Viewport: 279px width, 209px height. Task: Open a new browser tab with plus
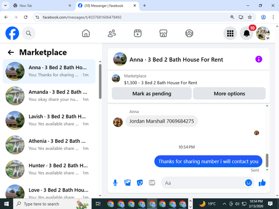pyautogui.click(x=145, y=6)
